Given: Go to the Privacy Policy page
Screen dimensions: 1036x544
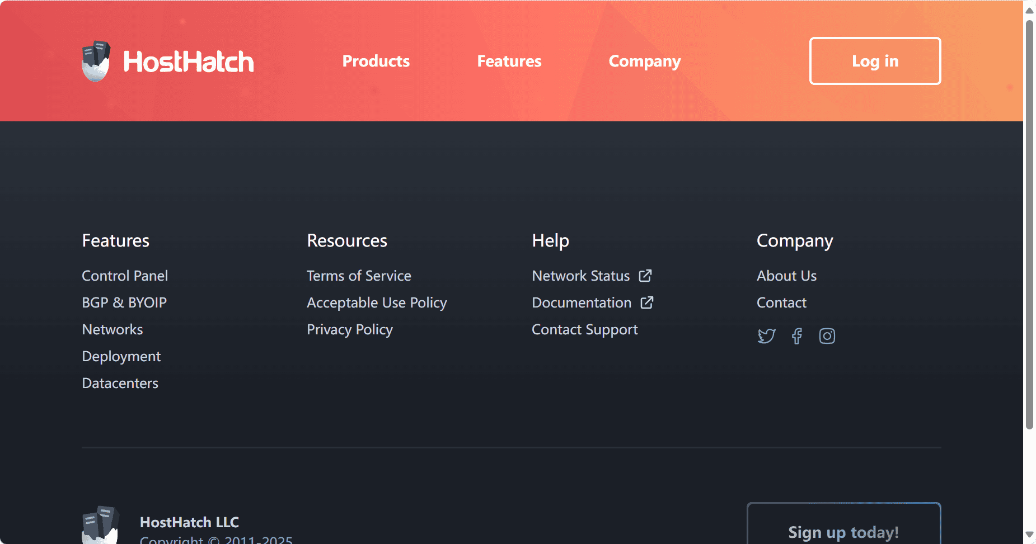Looking at the screenshot, I should pyautogui.click(x=350, y=329).
